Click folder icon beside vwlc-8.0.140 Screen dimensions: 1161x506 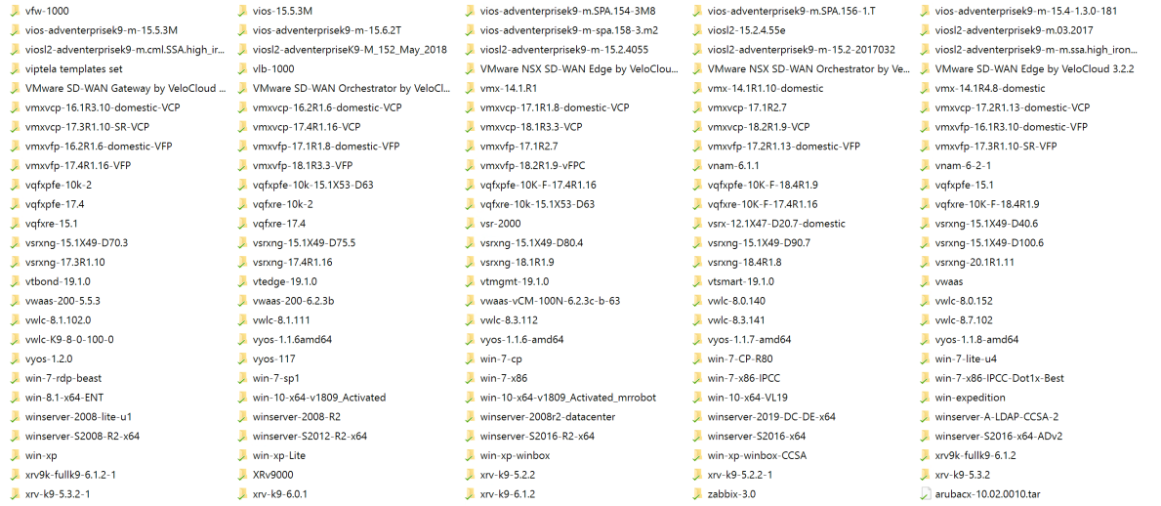(x=699, y=301)
